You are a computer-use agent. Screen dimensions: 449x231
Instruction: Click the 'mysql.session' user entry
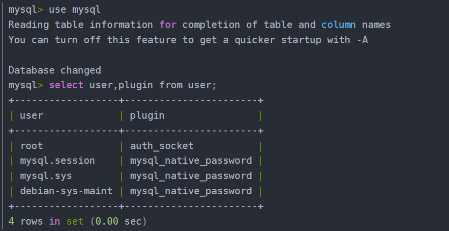click(57, 161)
